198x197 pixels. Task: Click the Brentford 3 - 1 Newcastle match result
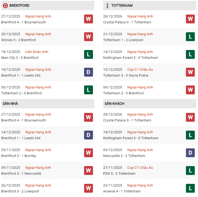(21, 174)
